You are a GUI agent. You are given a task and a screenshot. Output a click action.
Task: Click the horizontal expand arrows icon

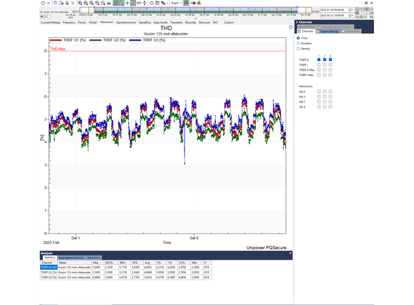pyautogui.click(x=139, y=3)
